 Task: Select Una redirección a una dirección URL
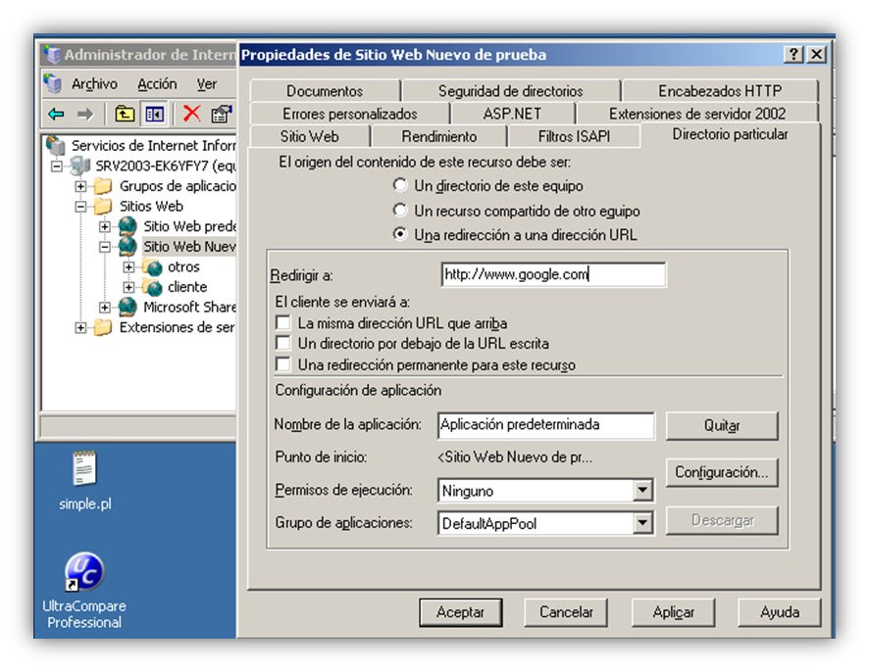[399, 234]
